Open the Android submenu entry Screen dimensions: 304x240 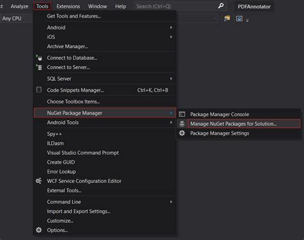(105, 28)
